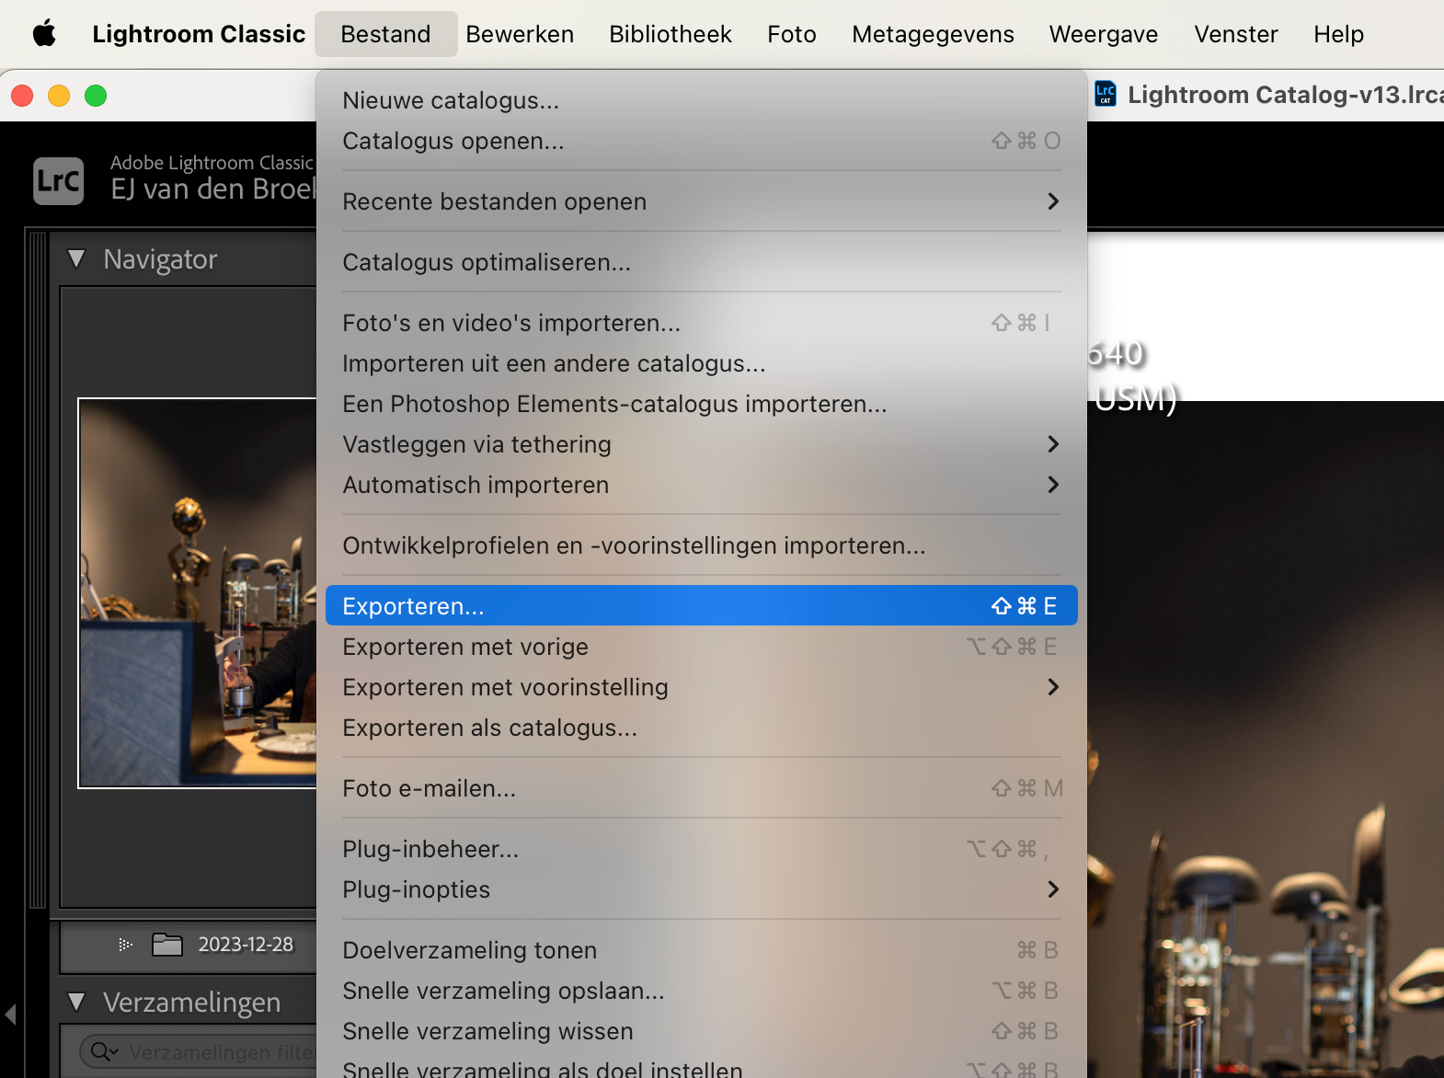Image resolution: width=1444 pixels, height=1078 pixels.
Task: Click the main photo preview image
Action: 1266,740
